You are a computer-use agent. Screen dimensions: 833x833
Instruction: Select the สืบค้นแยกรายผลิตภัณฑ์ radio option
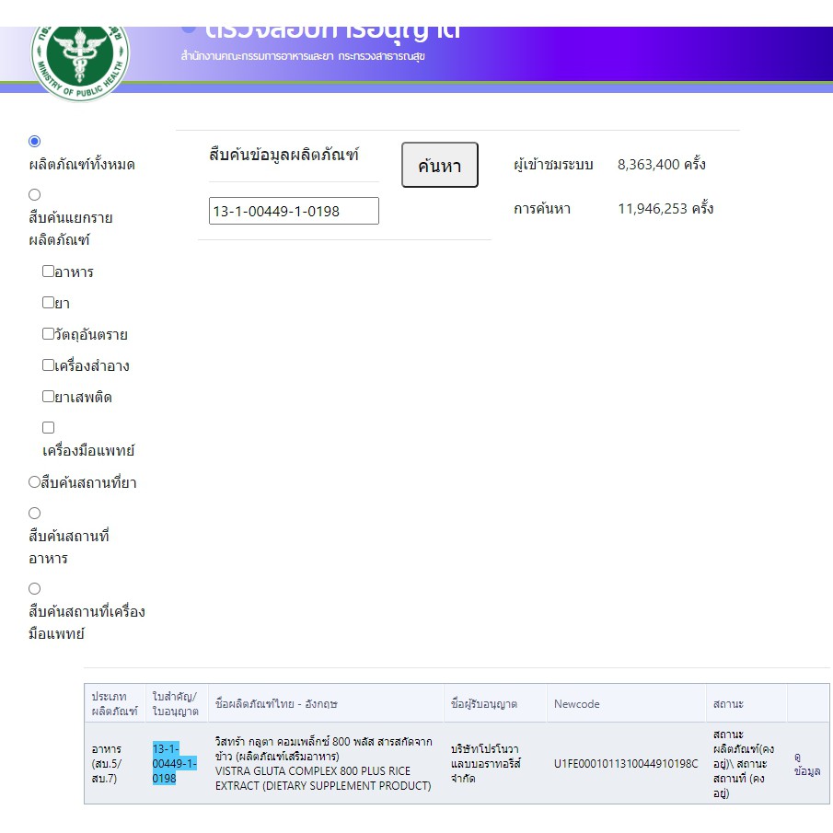(x=35, y=195)
